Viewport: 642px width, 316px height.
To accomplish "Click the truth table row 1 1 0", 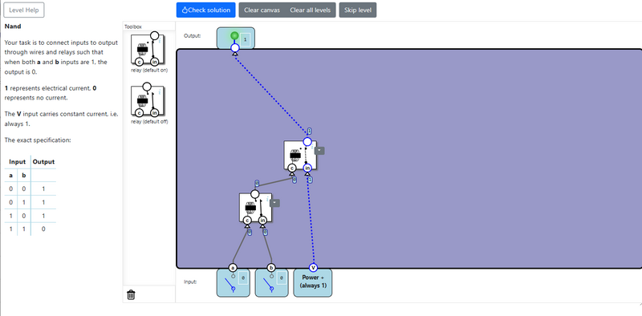I will (x=30, y=229).
